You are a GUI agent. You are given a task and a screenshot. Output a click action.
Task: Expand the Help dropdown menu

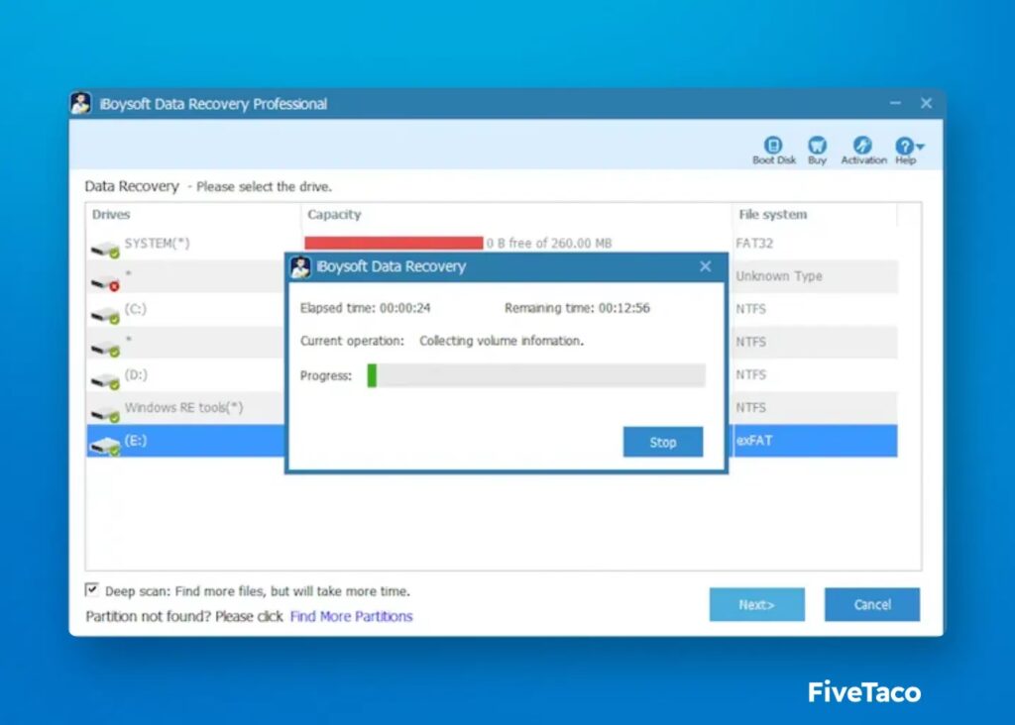pyautogui.click(x=907, y=148)
